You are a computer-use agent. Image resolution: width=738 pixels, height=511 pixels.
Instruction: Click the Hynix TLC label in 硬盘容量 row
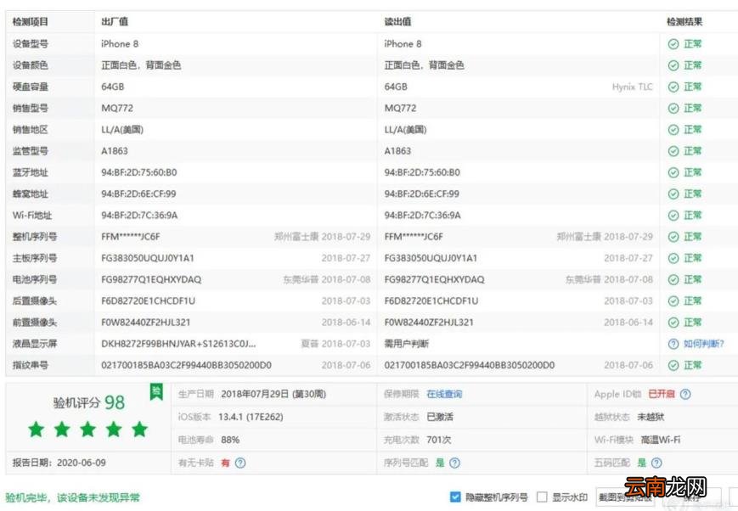click(x=632, y=87)
